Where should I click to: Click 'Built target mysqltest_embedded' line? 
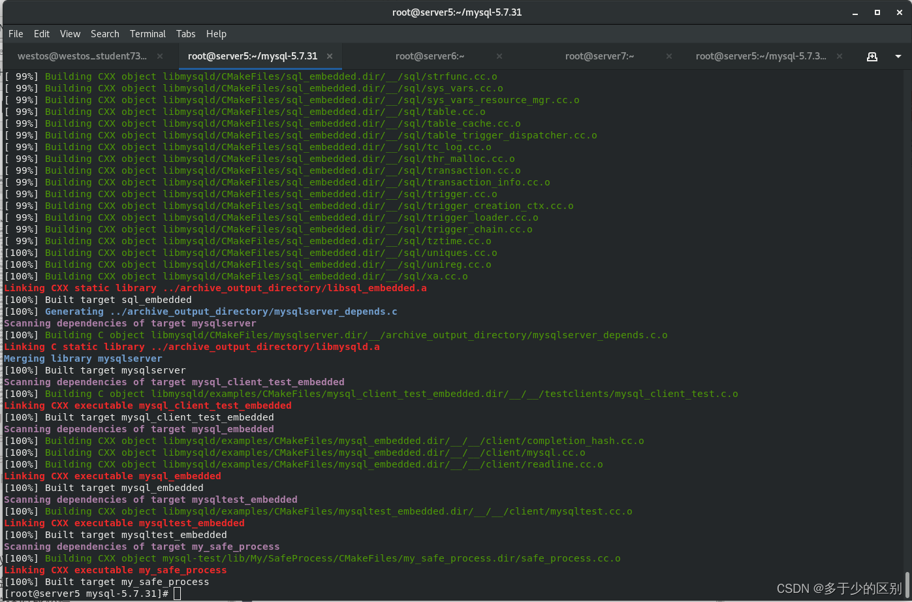pyautogui.click(x=116, y=535)
